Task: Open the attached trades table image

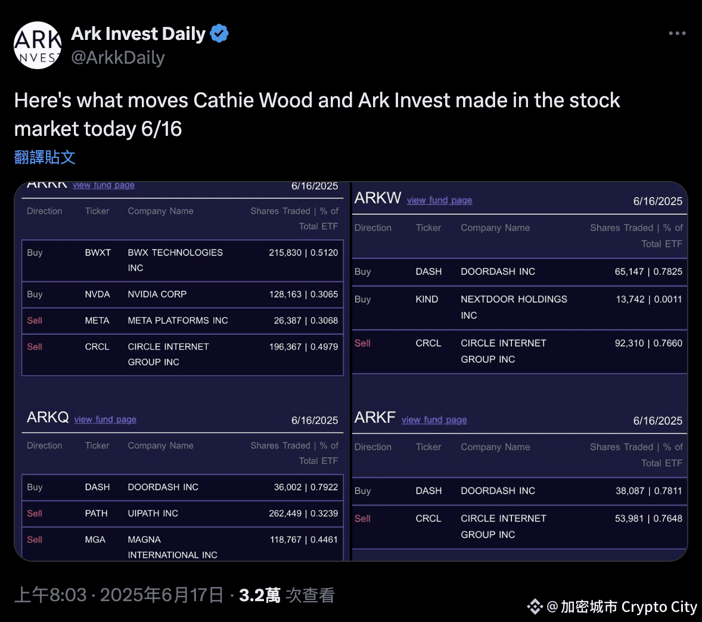Action: tap(351, 371)
